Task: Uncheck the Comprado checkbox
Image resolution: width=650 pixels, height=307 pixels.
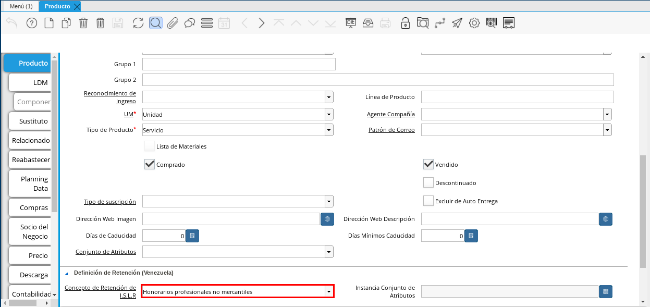Action: pos(150,165)
